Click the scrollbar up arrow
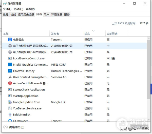The image size is (152, 134). 148,39
